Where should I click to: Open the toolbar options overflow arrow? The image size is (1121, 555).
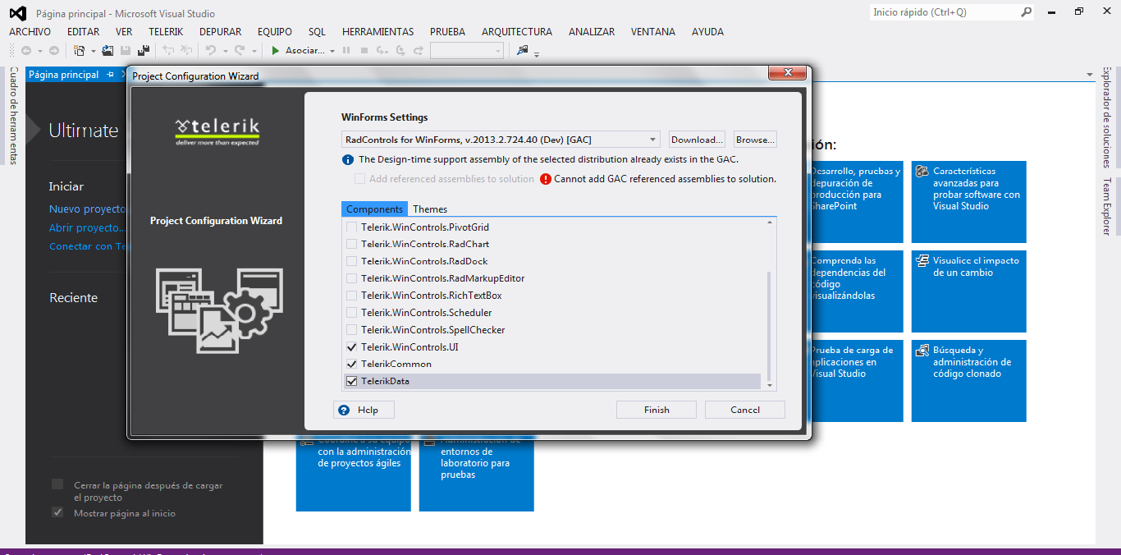click(537, 55)
